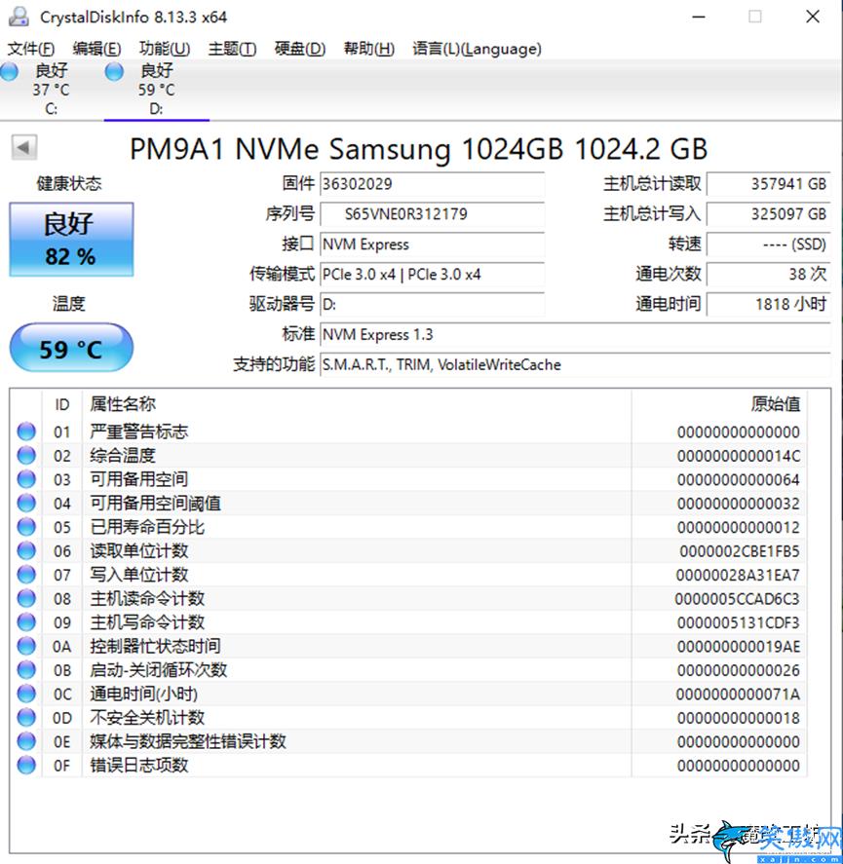The height and width of the screenshot is (864, 843).
Task: Click the CrystalDiskInfo app icon in title bar
Action: click(19, 17)
